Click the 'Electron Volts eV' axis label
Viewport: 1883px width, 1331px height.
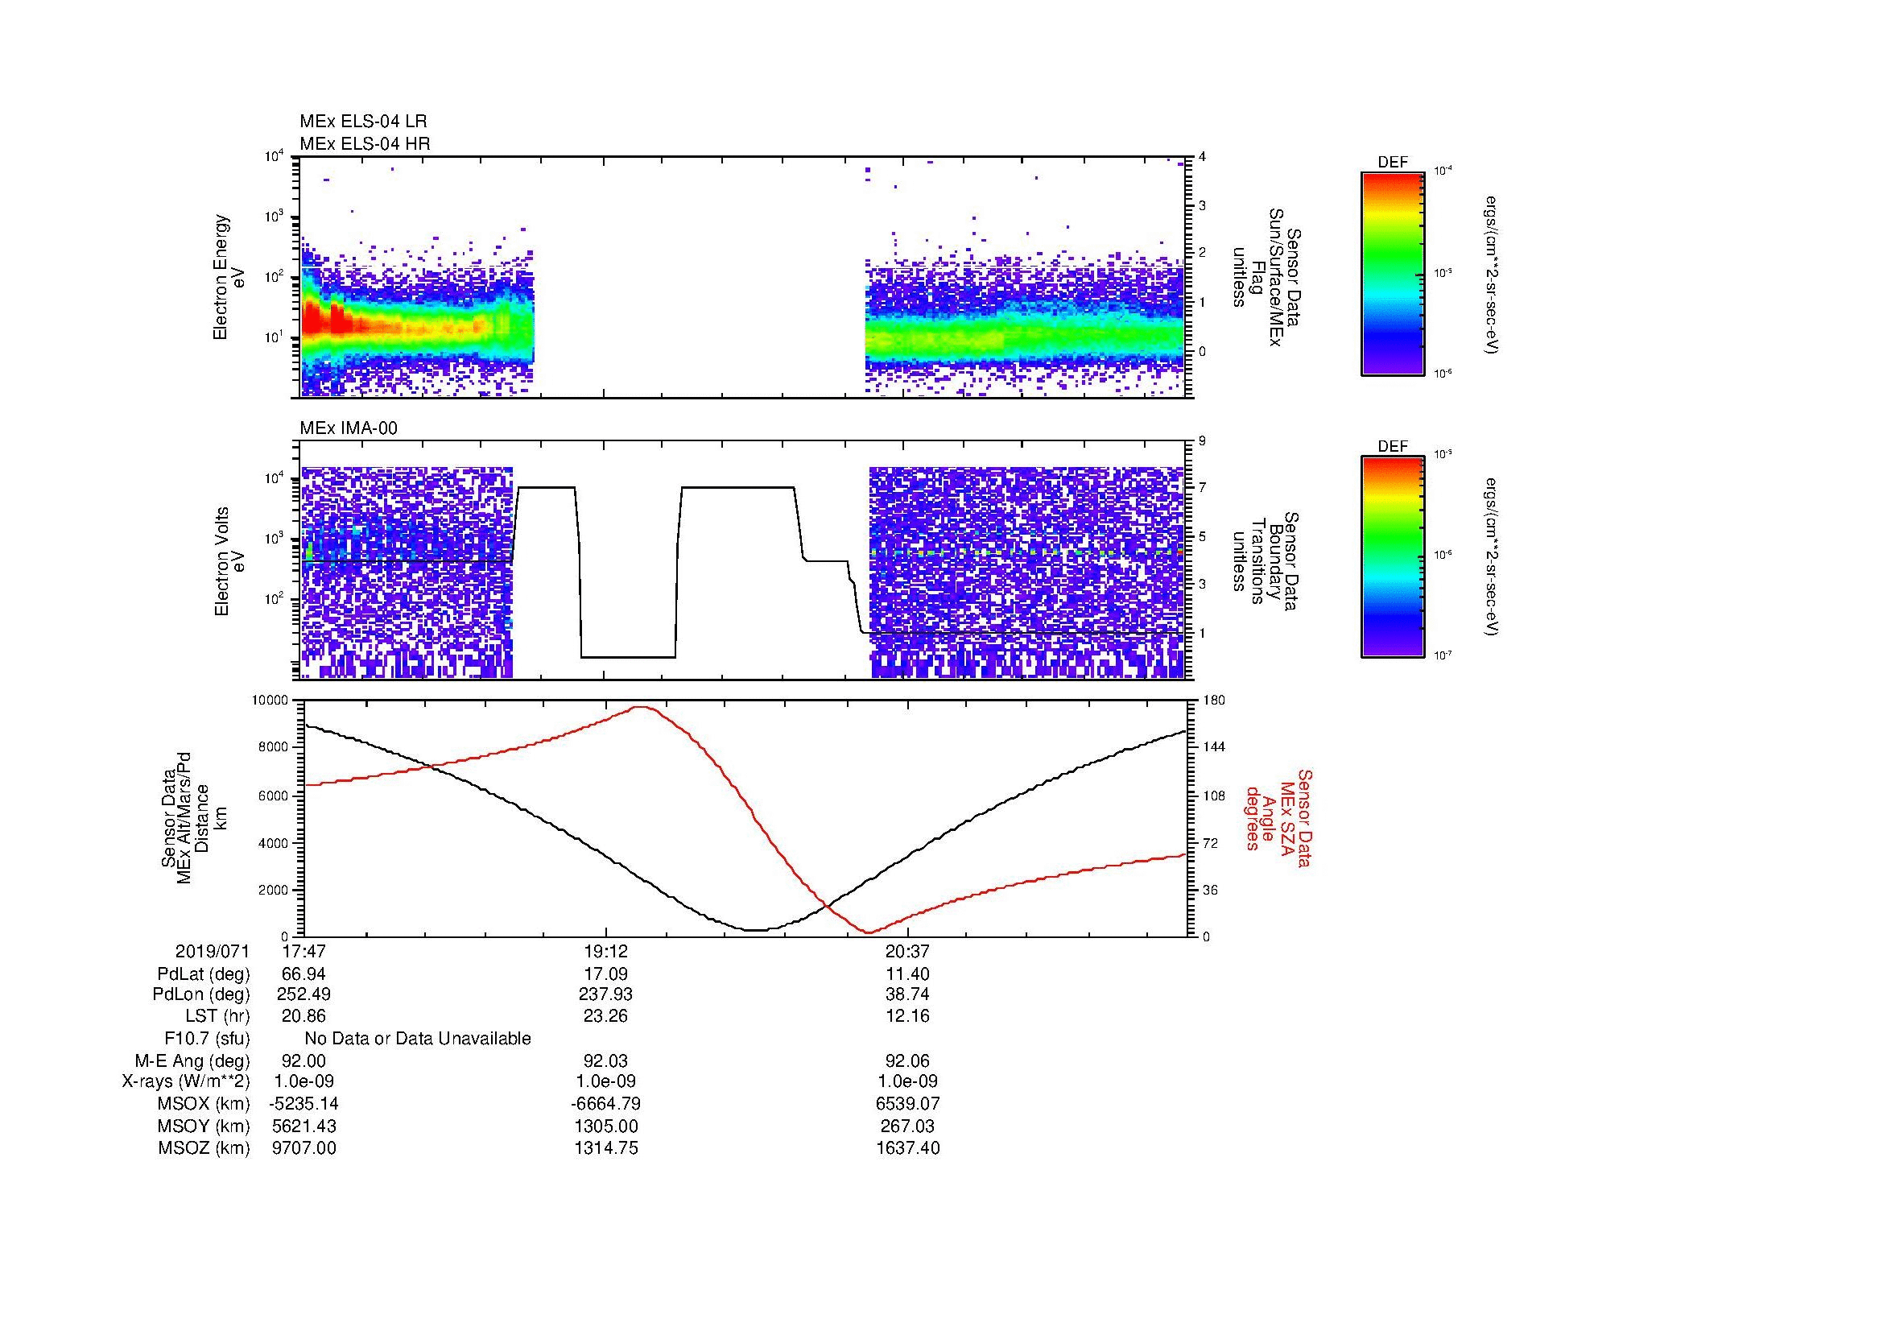point(229,562)
